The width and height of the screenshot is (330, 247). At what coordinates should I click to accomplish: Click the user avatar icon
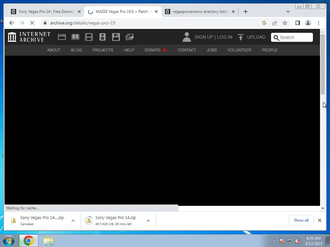tap(187, 37)
